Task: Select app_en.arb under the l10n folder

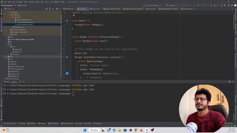Action: (x=18, y=49)
